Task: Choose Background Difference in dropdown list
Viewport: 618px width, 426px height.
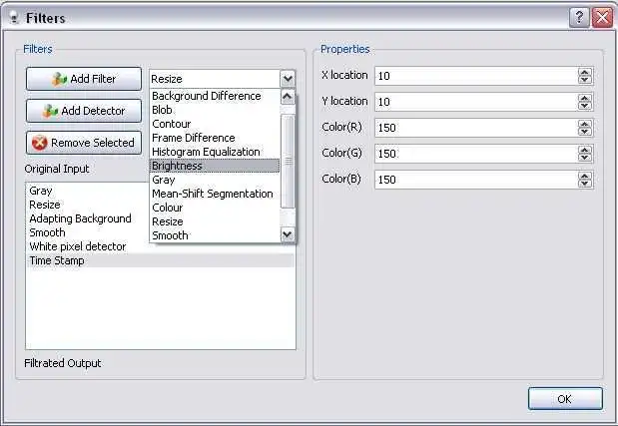Action: coord(215,96)
